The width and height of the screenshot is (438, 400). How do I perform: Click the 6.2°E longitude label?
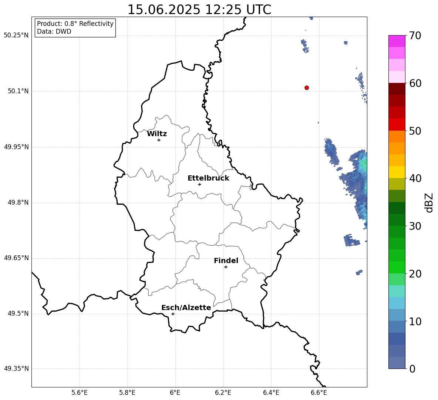pyautogui.click(x=223, y=393)
